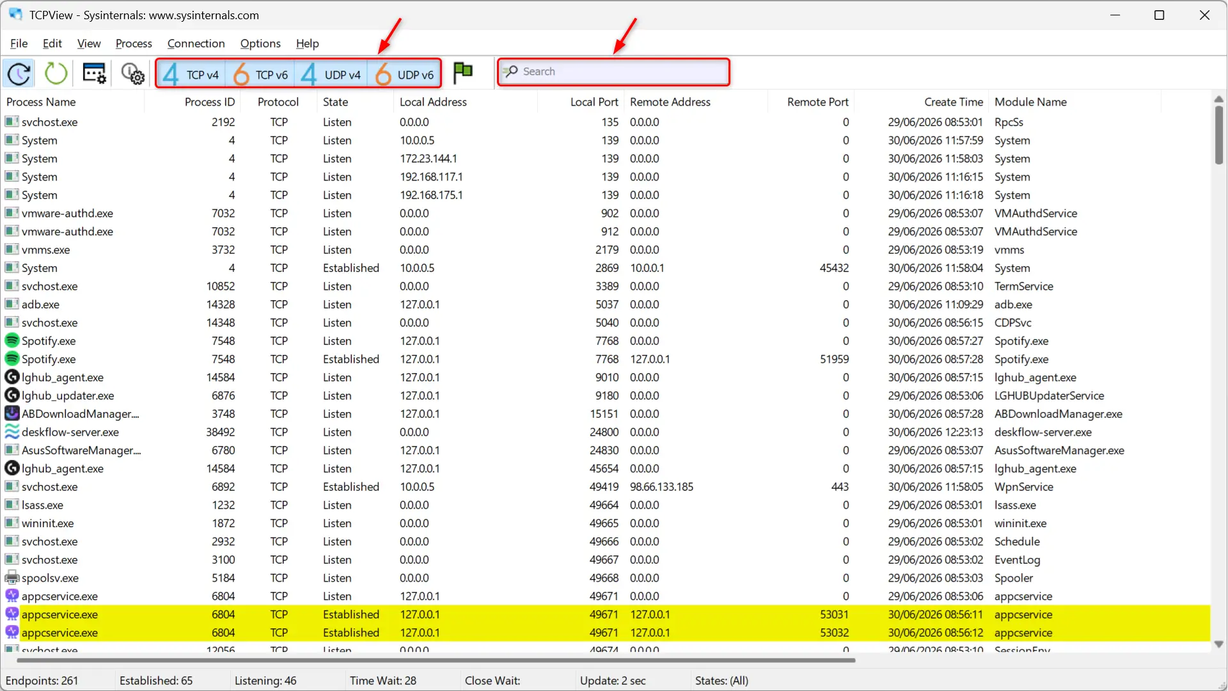This screenshot has width=1228, height=691.
Task: Click the wininit.exe process icon
Action: (x=12, y=523)
